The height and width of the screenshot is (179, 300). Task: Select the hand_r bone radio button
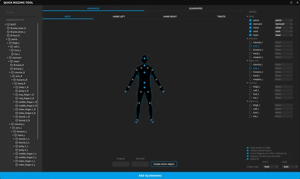coord(250,75)
